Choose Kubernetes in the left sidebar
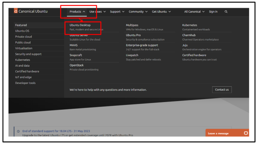Screen dimensions: 256x143 pyautogui.click(x=22, y=60)
